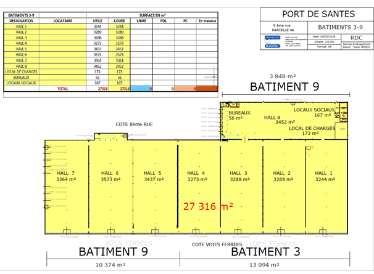Click the Ports de Lille logo
The image size is (374, 274).
click(273, 38)
